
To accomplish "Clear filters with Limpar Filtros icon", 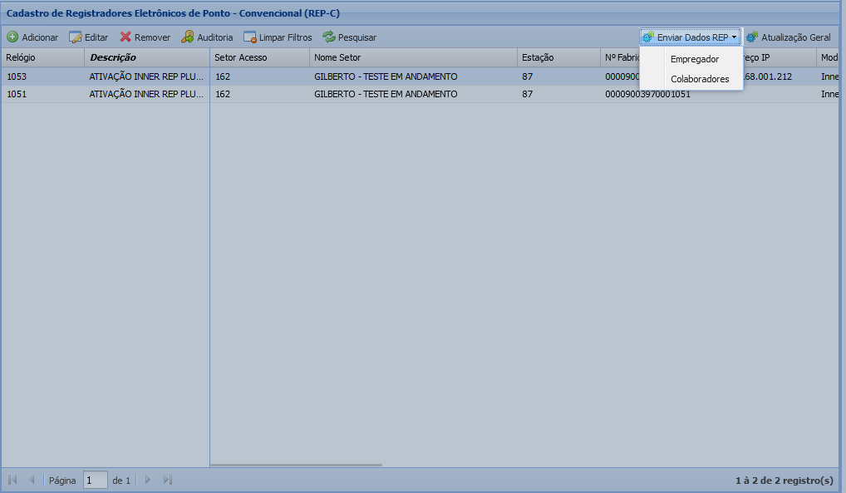I will (249, 37).
